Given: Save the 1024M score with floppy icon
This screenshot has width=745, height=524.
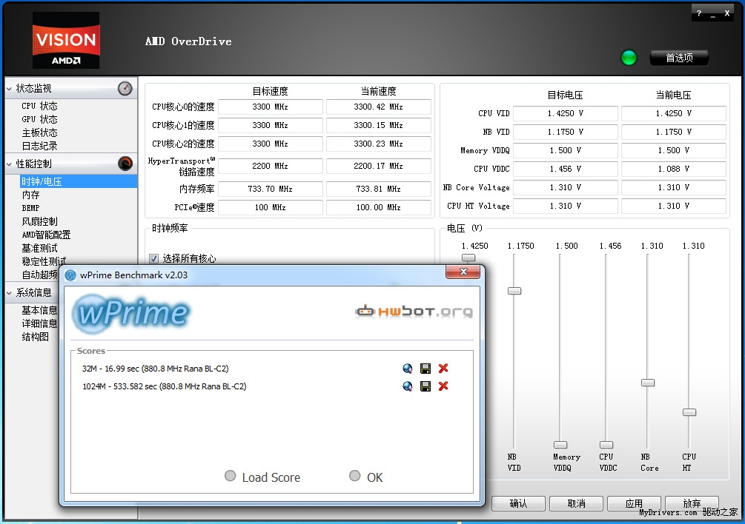Looking at the screenshot, I should (x=426, y=386).
